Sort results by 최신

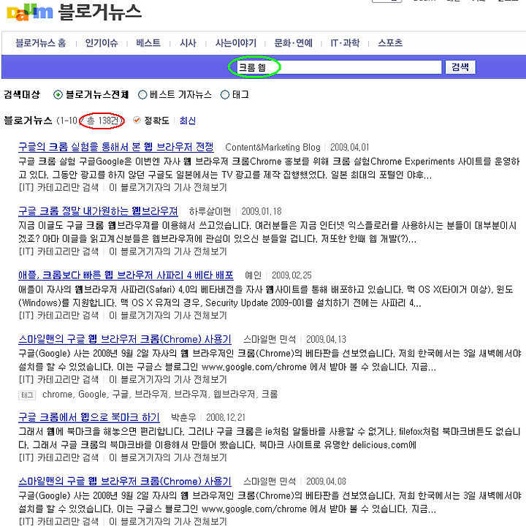(x=188, y=121)
